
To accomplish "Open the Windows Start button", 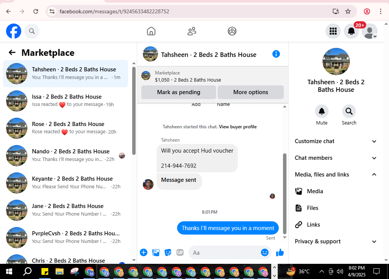I will pos(9,271).
